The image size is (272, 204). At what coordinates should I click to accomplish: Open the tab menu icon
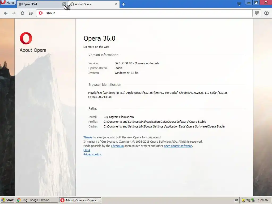click(x=239, y=4)
